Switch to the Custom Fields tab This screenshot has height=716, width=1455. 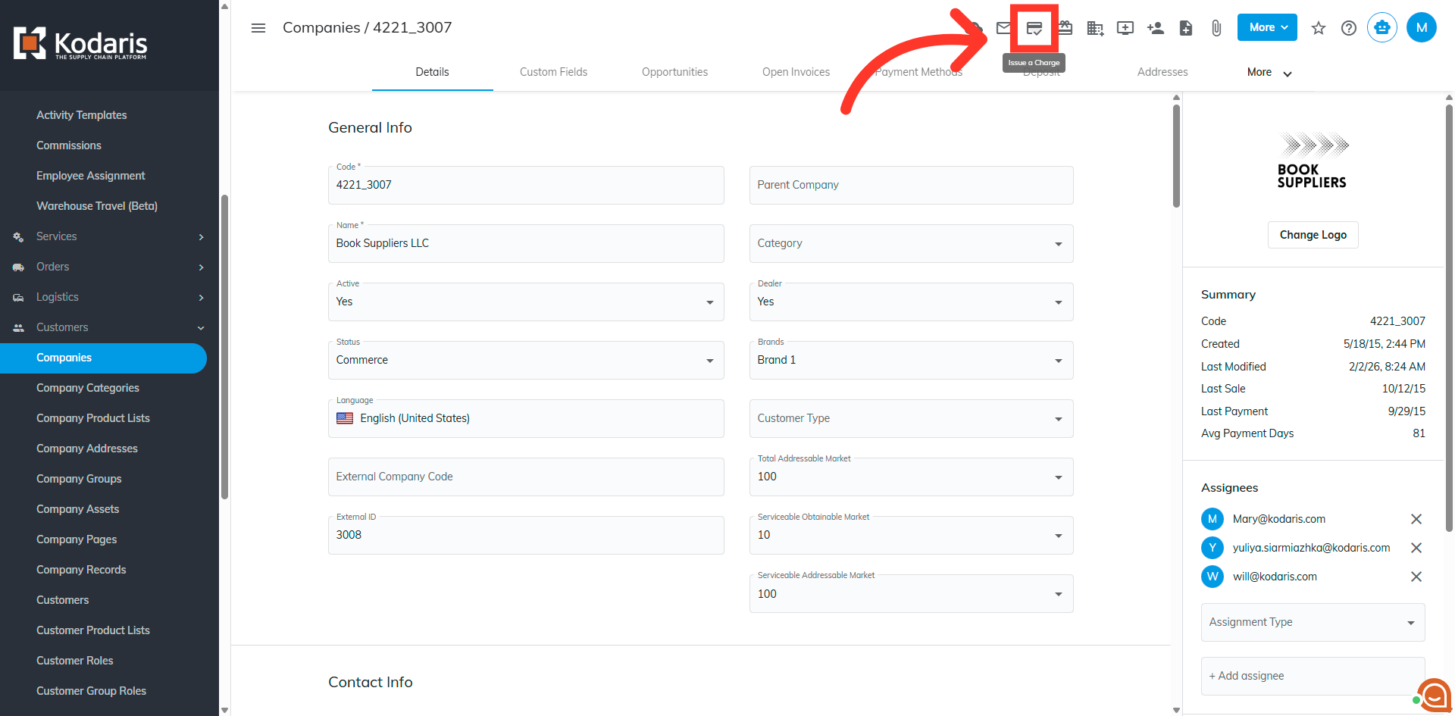[553, 72]
